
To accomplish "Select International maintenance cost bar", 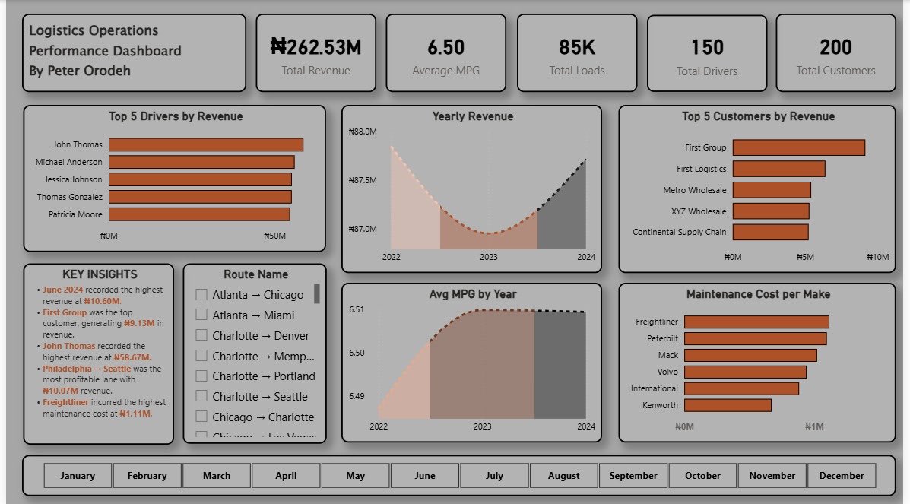I will click(x=742, y=388).
